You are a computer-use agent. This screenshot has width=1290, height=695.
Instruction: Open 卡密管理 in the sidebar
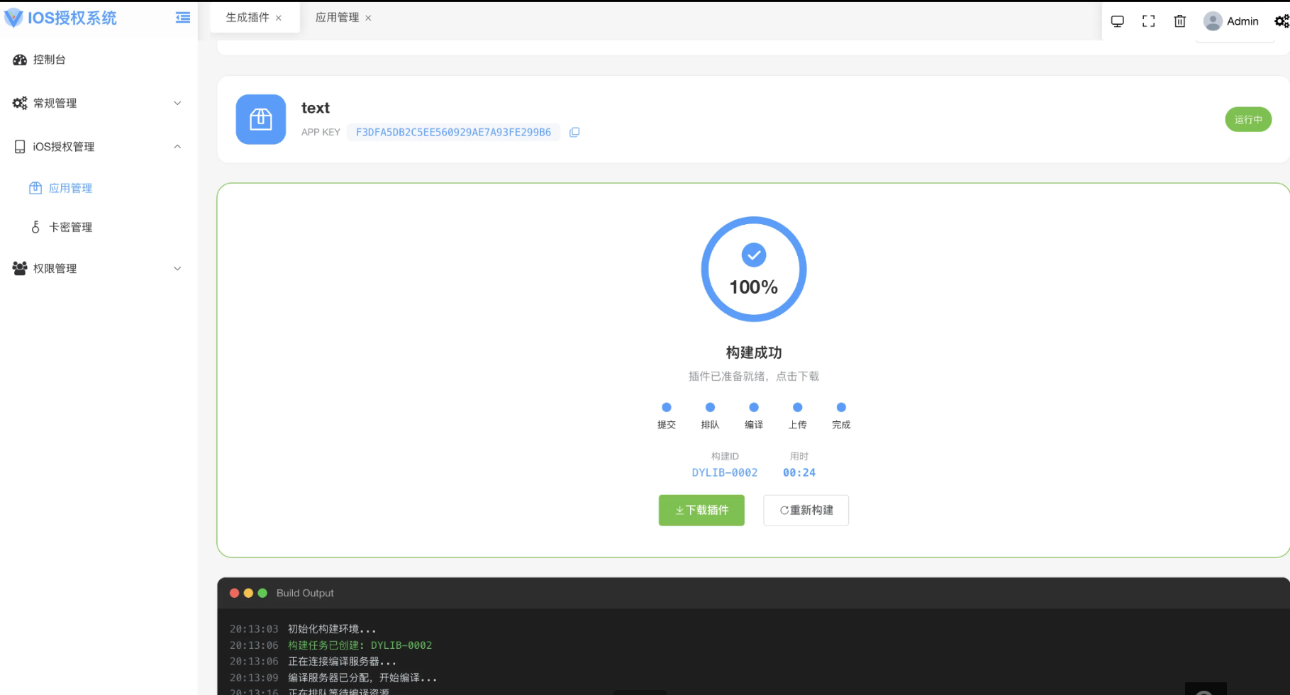coord(70,227)
